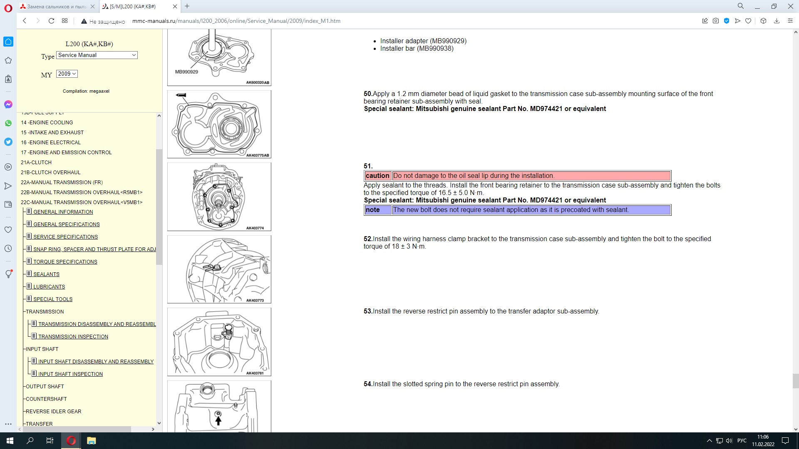799x449 pixels.
Task: Open File Explorer from the taskbar
Action: tap(92, 441)
